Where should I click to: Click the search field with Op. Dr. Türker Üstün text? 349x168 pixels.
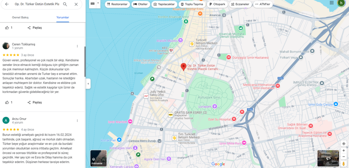point(37,4)
